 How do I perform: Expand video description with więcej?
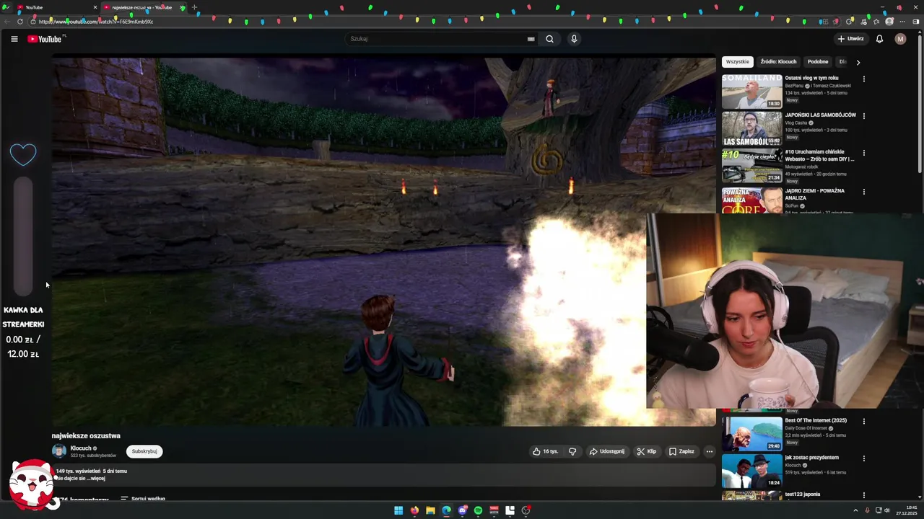pos(97,478)
